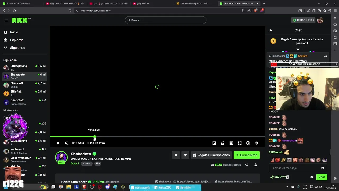Image resolution: width=339 pixels, height=191 pixels.
Task: Toggle theater mode
Action: [x=231, y=143]
